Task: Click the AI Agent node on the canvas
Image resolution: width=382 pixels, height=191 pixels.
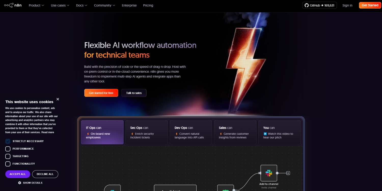Action: (x=175, y=188)
